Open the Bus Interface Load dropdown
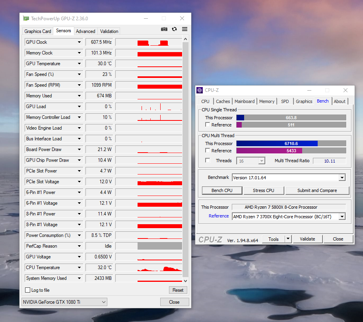Viewport: 363px width, 322px height. point(79,139)
